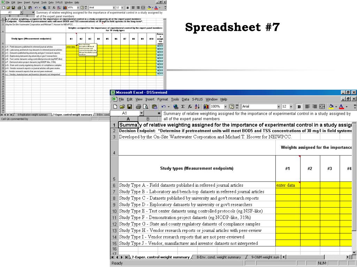Viewport: 357px width, 267px height.
Task: Click the Print icon in DSSrevised window
Action: click(138, 106)
